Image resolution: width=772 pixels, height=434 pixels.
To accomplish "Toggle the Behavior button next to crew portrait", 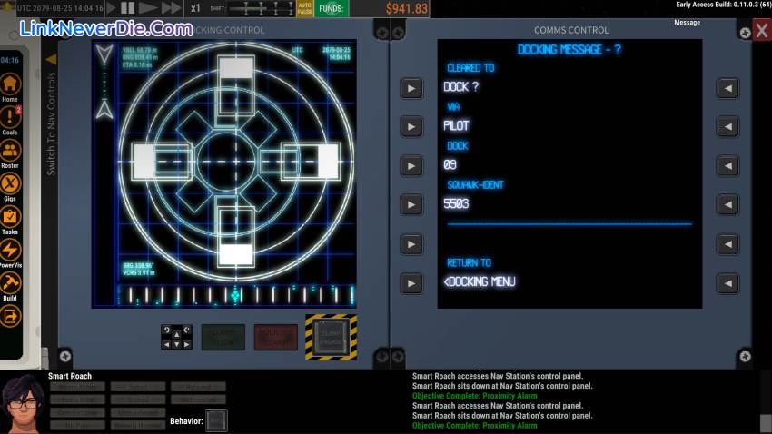I will [x=216, y=420].
